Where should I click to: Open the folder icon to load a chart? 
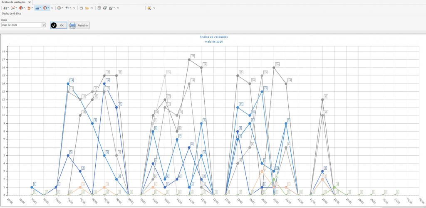87,8
